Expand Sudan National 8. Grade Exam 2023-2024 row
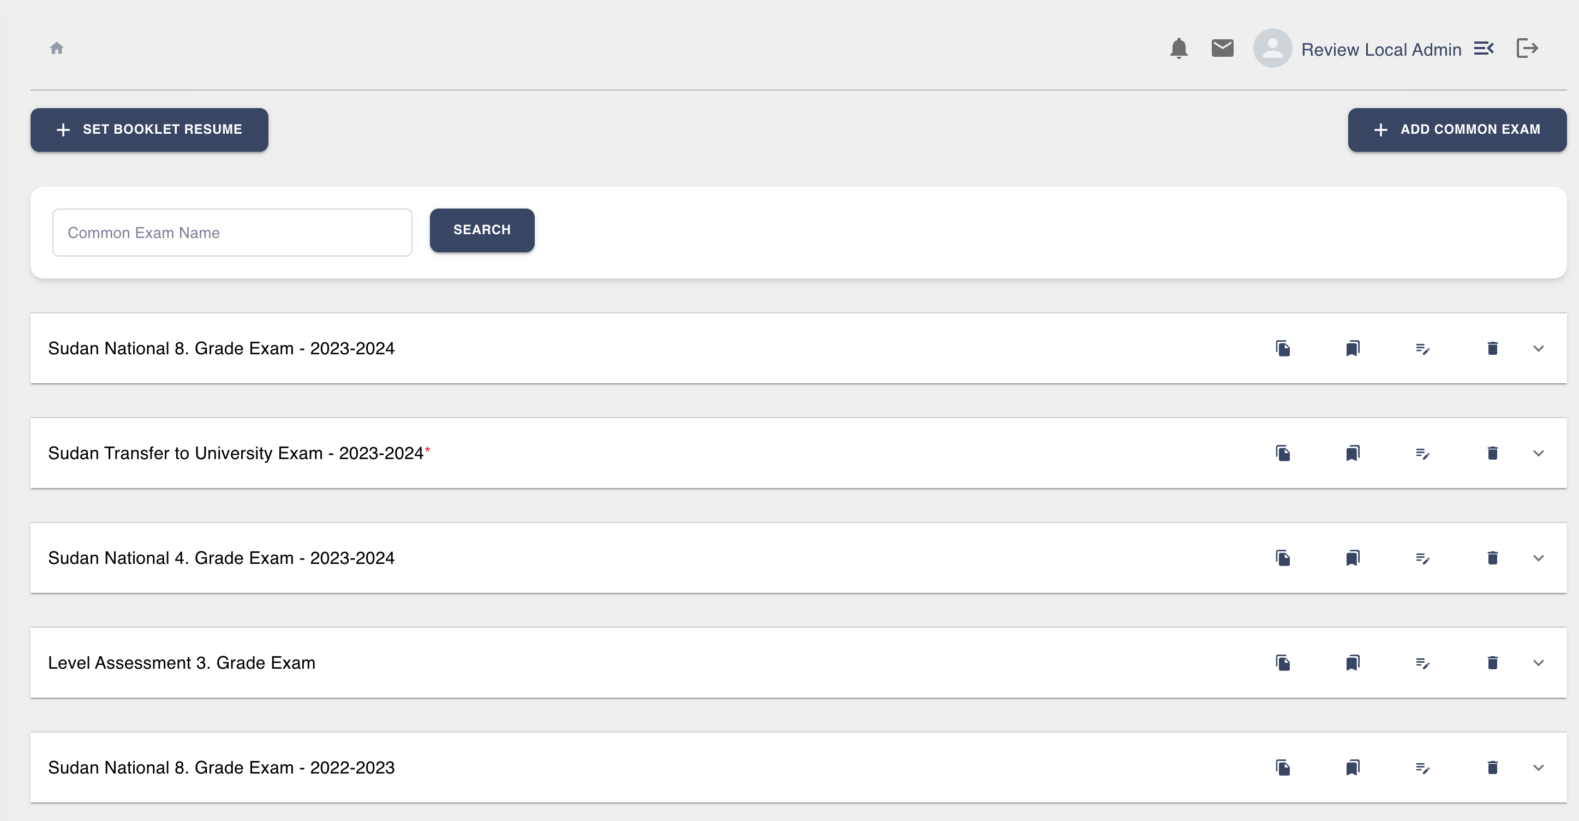 click(1539, 348)
